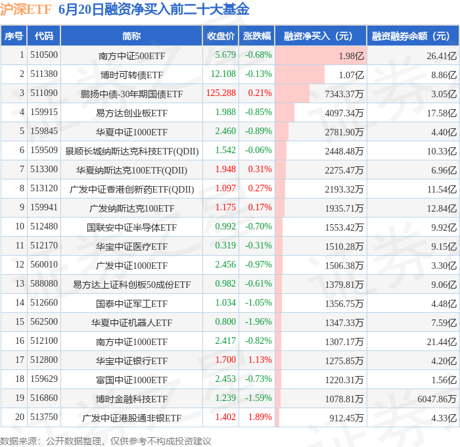
Task: Click the 简称 column header
Action: [x=131, y=35]
